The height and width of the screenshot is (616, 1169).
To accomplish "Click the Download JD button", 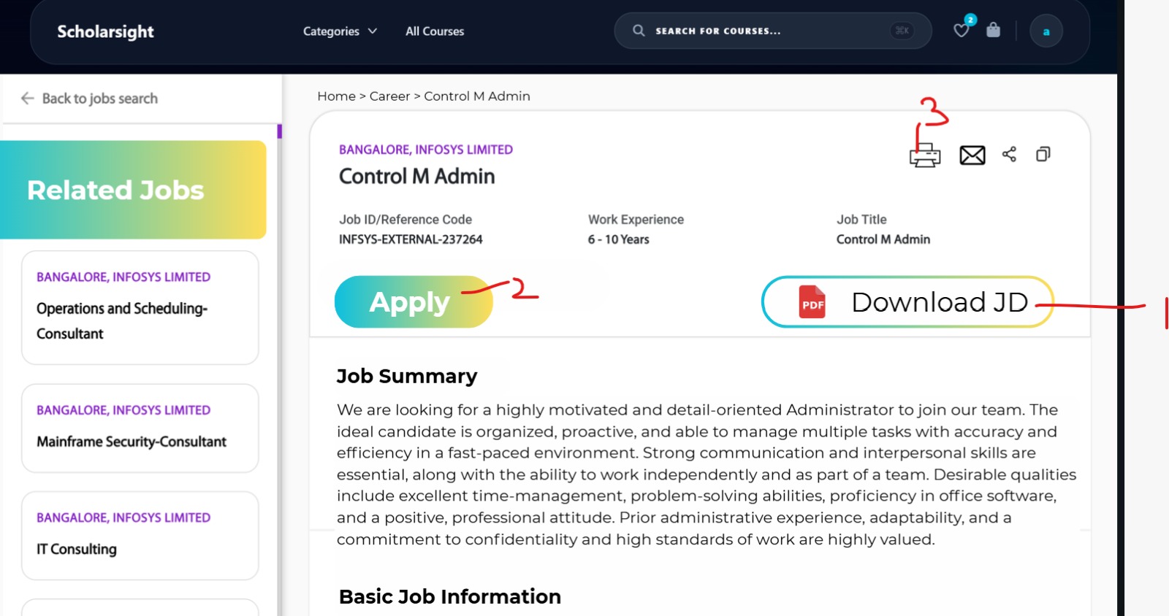I will pos(907,302).
